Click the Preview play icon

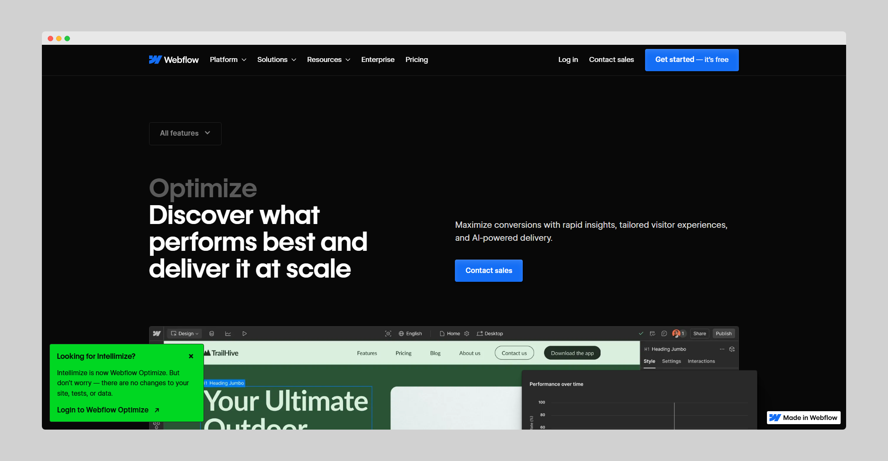(245, 334)
